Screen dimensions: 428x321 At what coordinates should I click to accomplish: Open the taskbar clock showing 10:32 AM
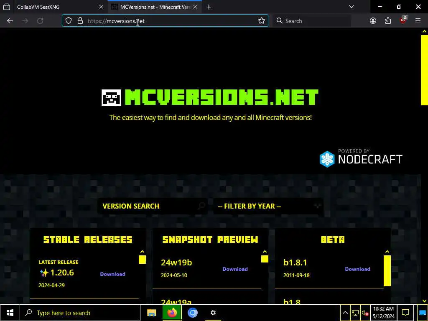pyautogui.click(x=383, y=313)
